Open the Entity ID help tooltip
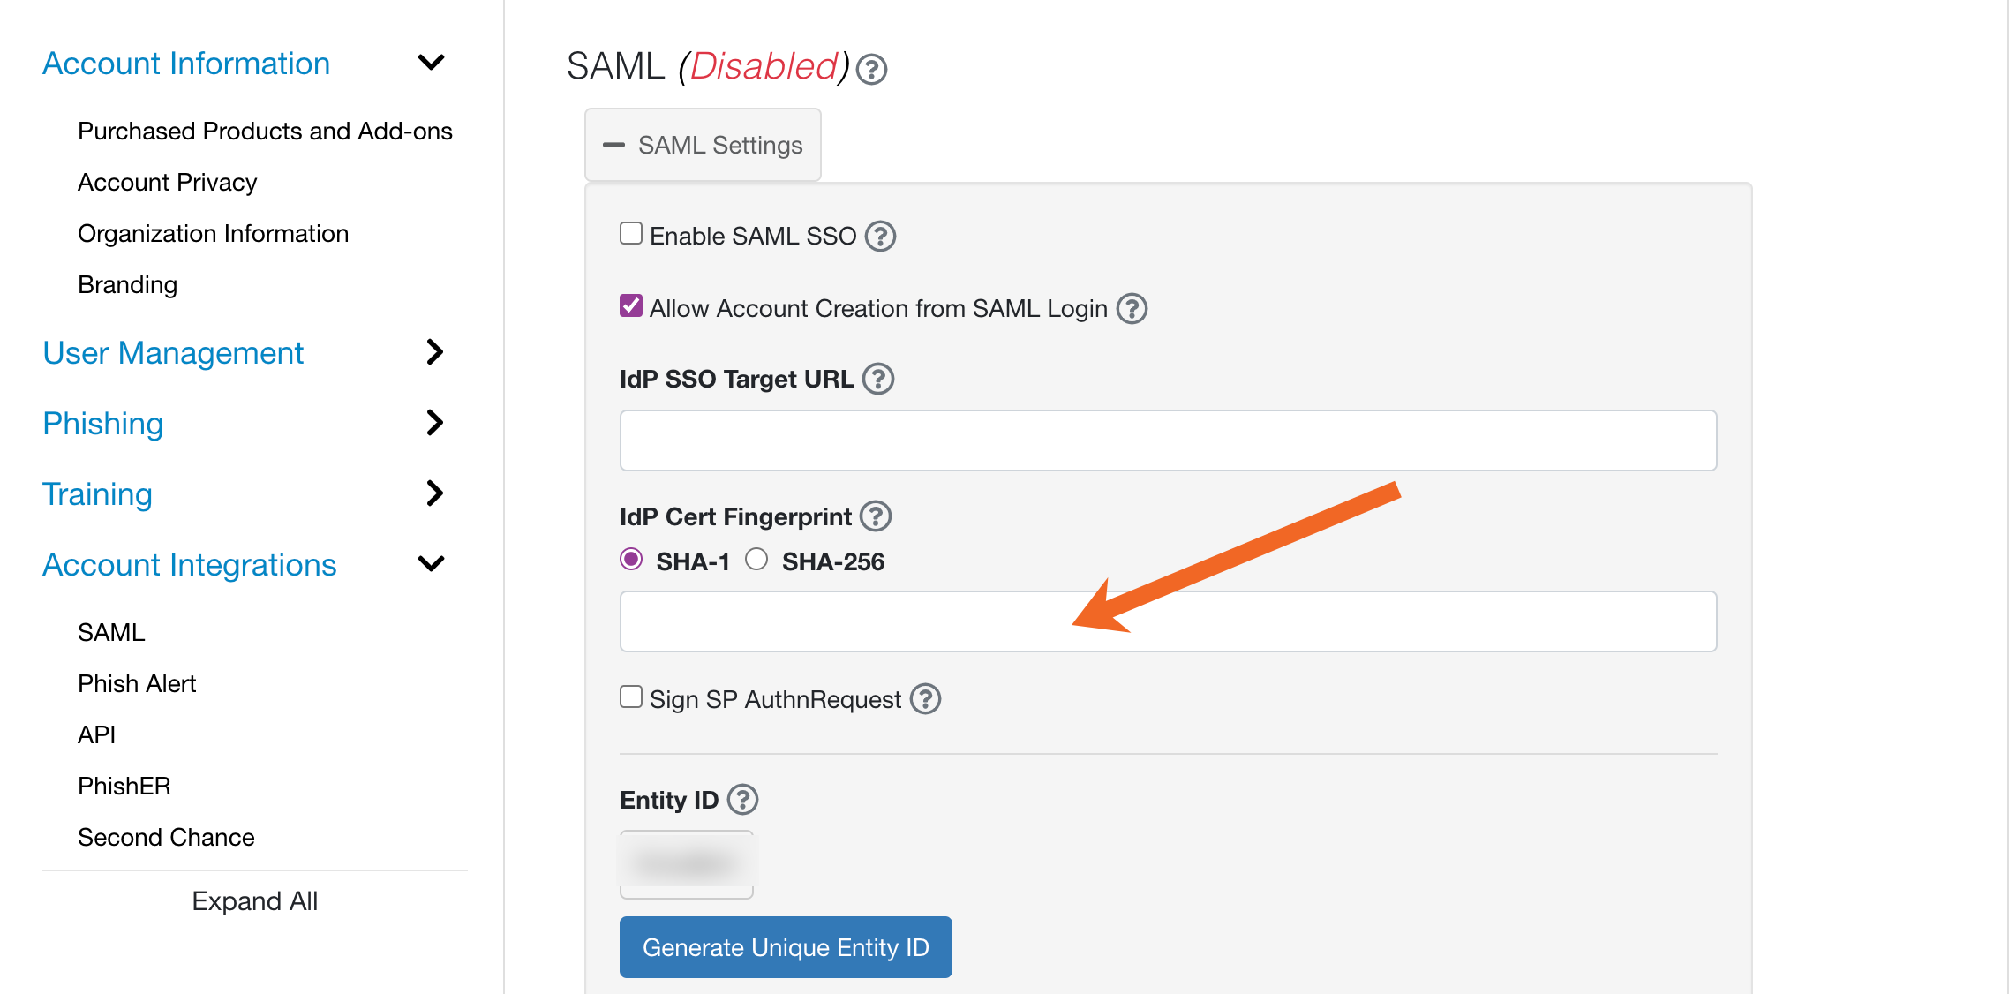The image size is (2009, 994). 744,800
